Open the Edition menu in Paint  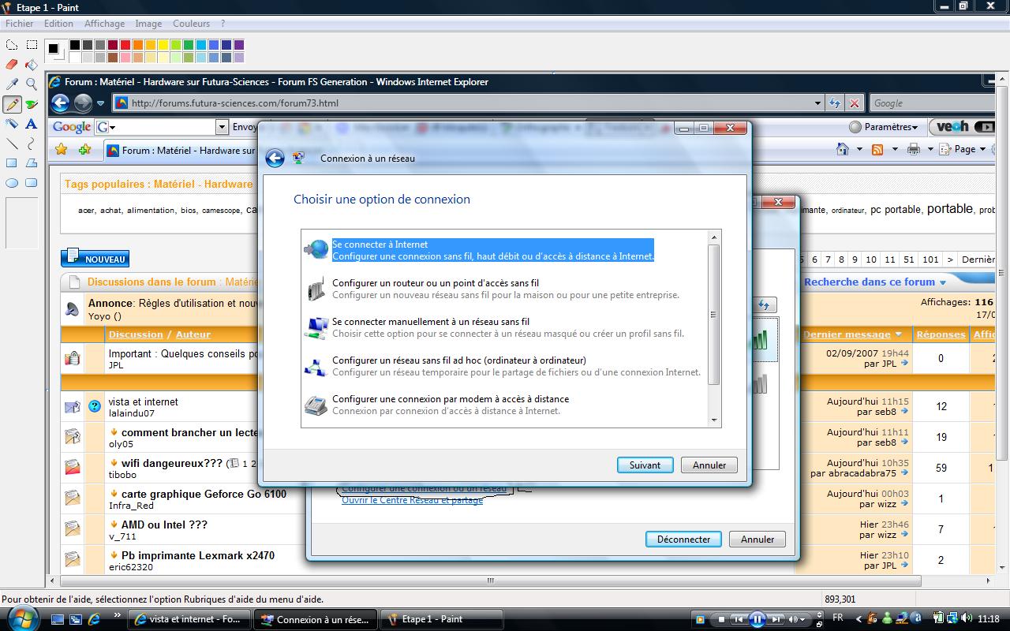[x=58, y=24]
